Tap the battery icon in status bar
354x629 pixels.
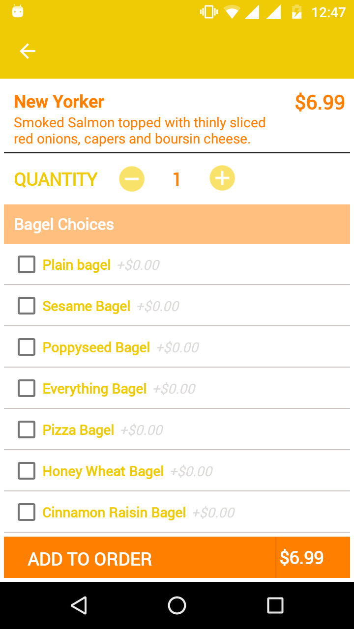(x=296, y=12)
